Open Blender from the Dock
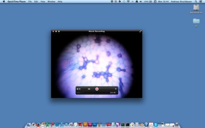205x128 pixels. pos(142,124)
